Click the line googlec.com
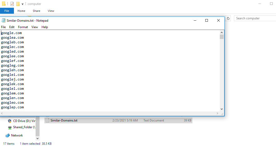The image size is (276, 146). [12, 47]
